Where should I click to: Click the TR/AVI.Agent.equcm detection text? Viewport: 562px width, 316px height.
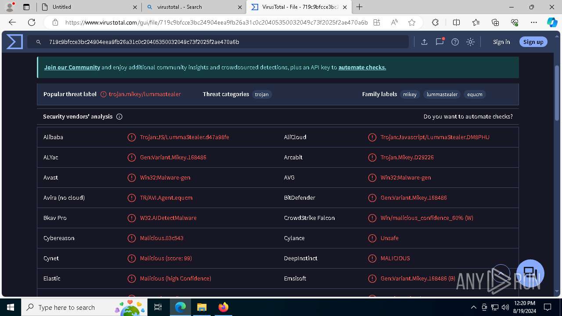point(166,198)
